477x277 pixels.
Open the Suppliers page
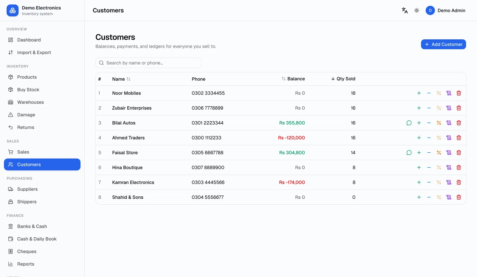pos(42,189)
